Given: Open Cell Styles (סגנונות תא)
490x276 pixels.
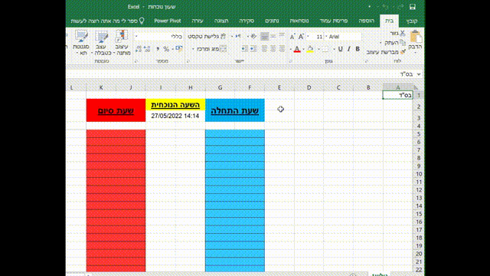Looking at the screenshot, I should pyautogui.click(x=81, y=43).
